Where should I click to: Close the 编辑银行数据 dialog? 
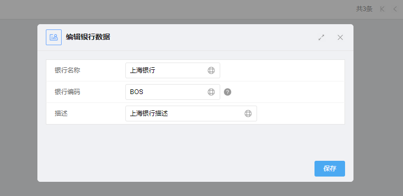pyautogui.click(x=340, y=38)
